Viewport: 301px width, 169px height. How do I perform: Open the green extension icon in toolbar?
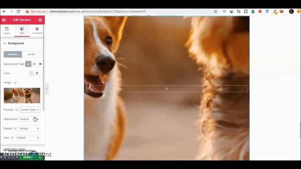253,11
